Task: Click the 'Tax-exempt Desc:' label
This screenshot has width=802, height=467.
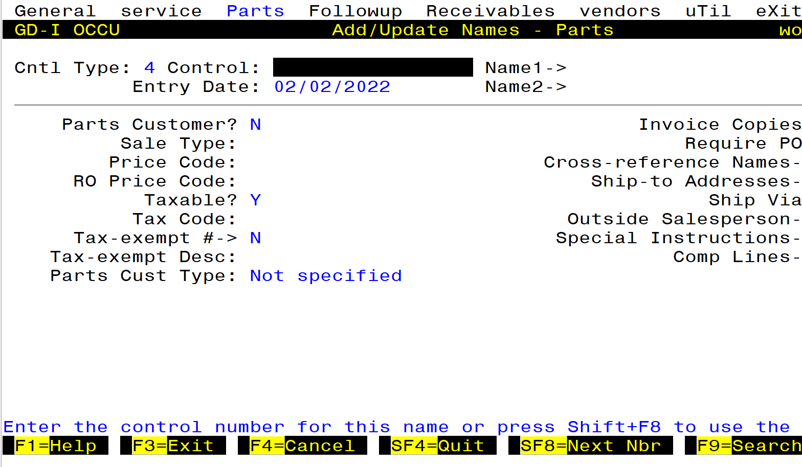Action: (143, 256)
